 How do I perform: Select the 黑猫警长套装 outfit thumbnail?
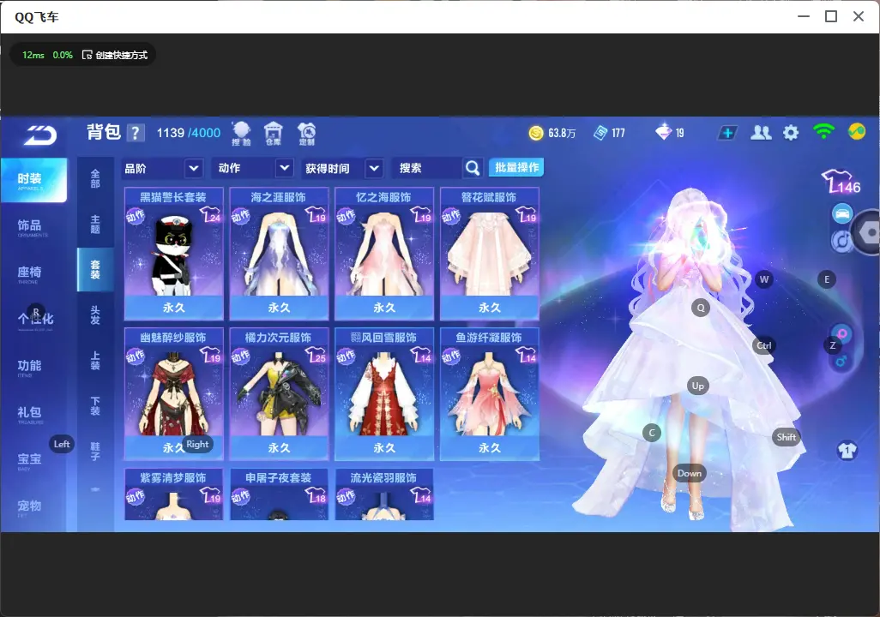pyautogui.click(x=174, y=254)
